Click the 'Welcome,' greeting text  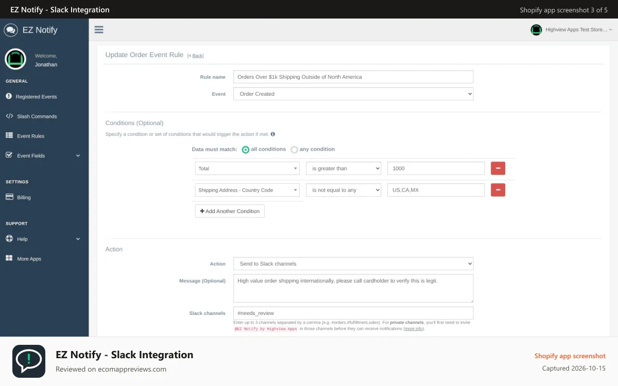[46, 56]
